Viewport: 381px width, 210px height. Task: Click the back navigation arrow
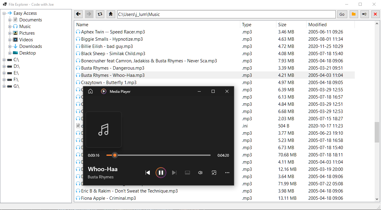tap(78, 14)
